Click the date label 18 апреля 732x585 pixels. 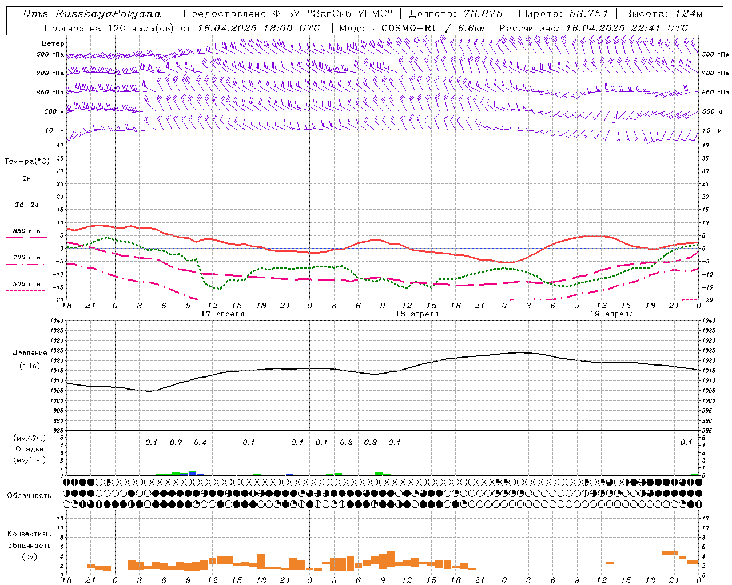tap(417, 314)
